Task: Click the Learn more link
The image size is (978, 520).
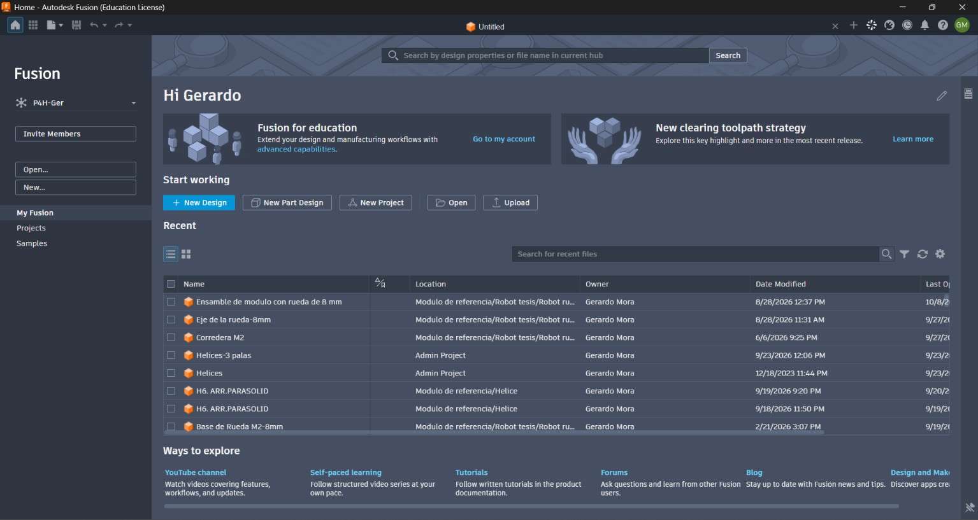Action: [x=913, y=139]
